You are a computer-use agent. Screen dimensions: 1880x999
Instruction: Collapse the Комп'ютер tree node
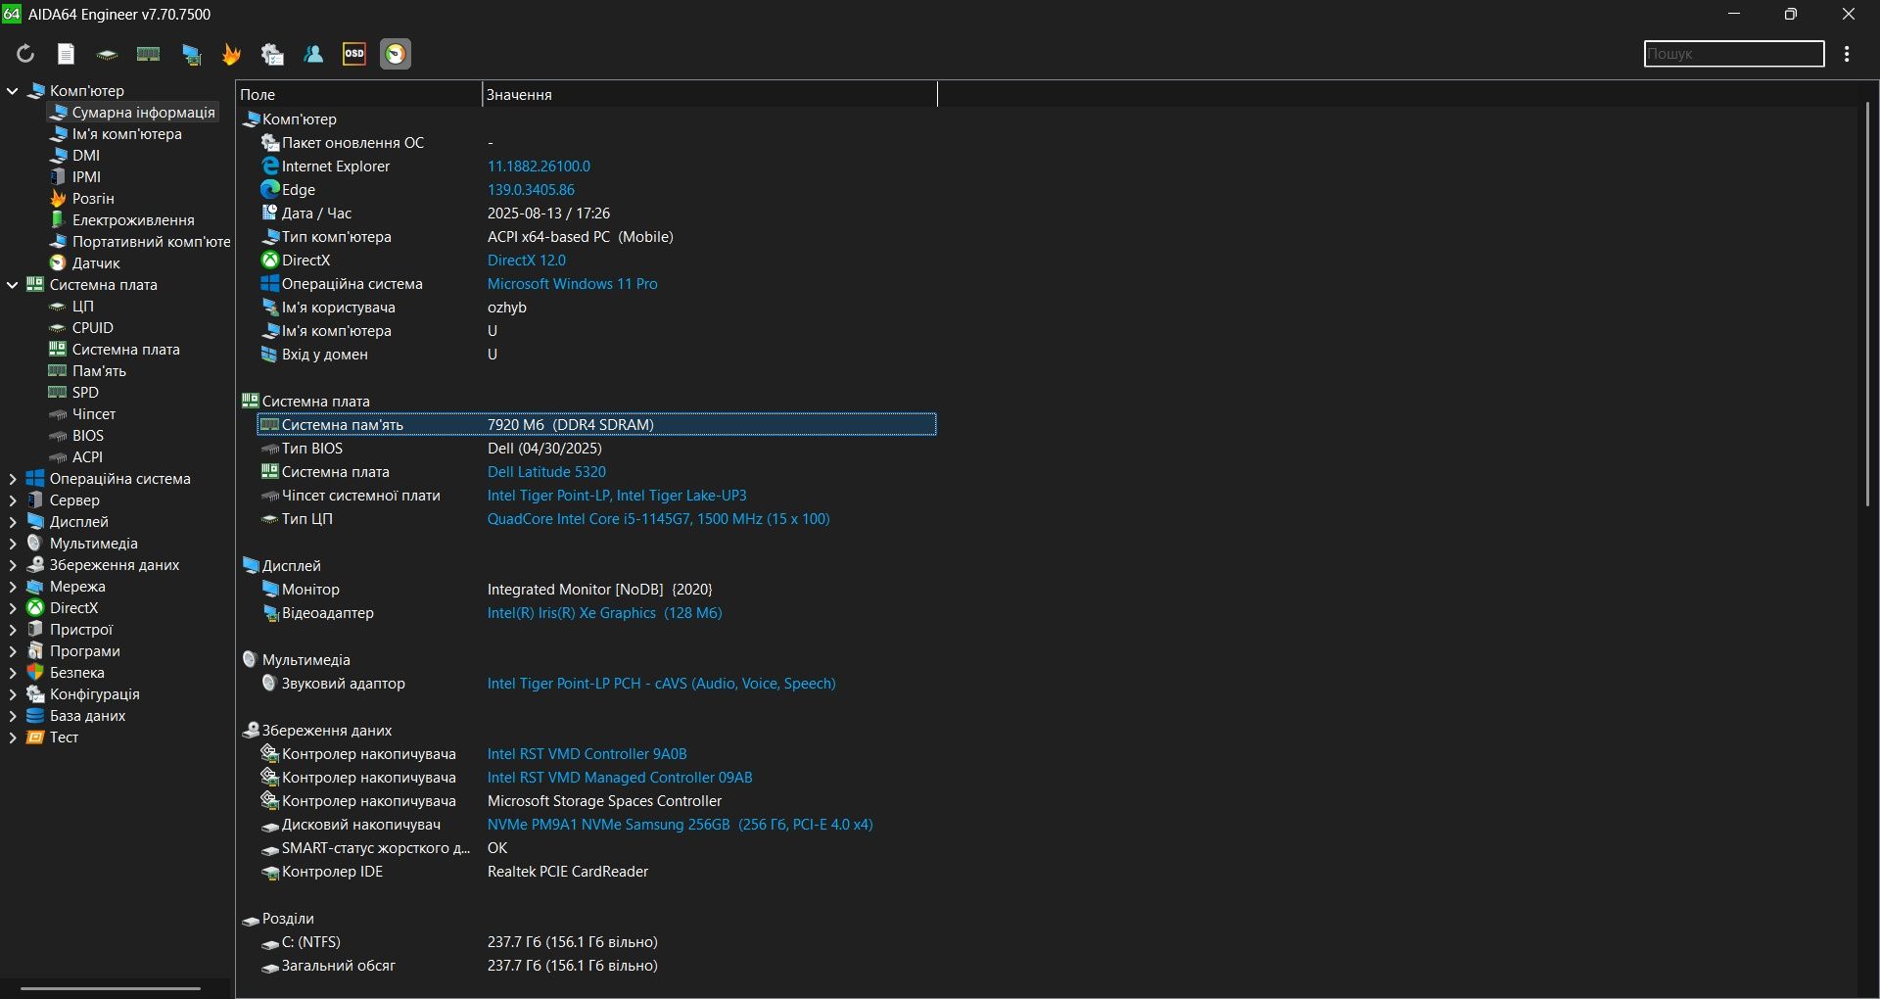(x=13, y=91)
